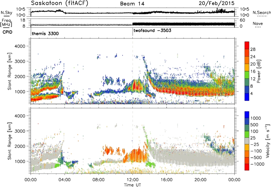The height and width of the screenshot is (187, 271).
Task: Click the 4000 tick in the power panel
Action: (x=20, y=46)
